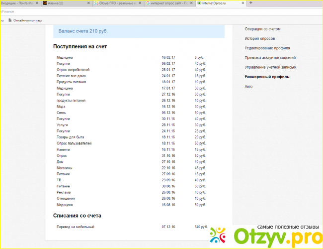Close the Аленка ))) tab
Viewport: 323px width, 249px height.
pyautogui.click(x=88, y=3)
